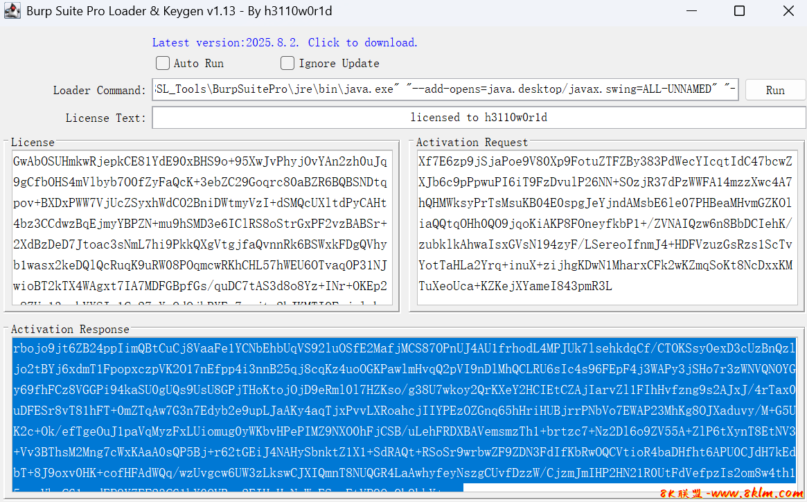Click the License Text label

[x=105, y=118]
